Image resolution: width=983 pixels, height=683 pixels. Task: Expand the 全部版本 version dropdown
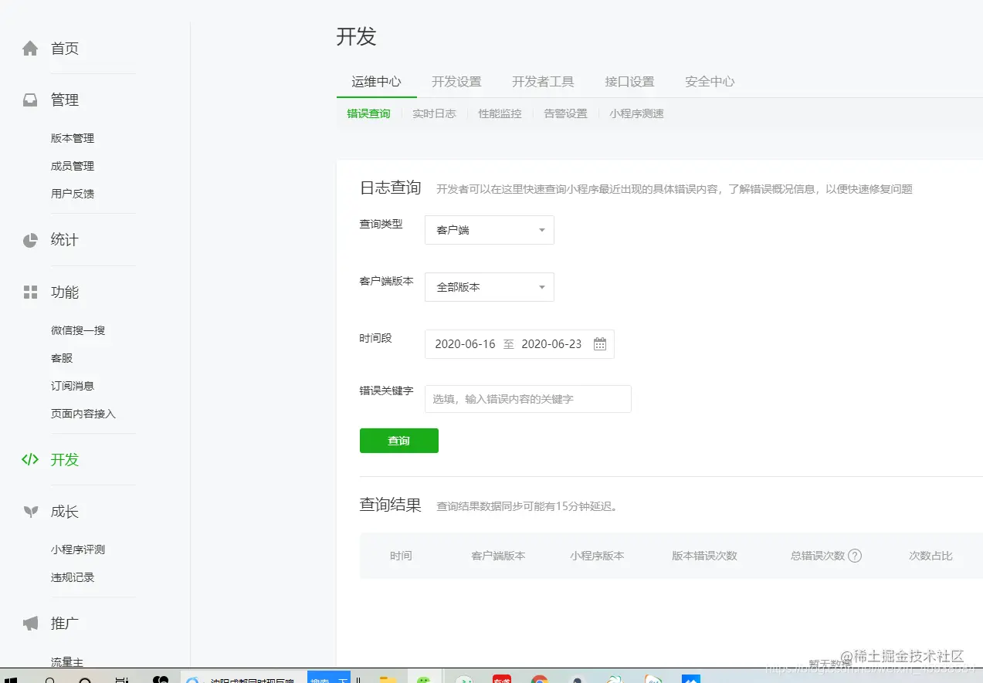pyautogui.click(x=489, y=286)
